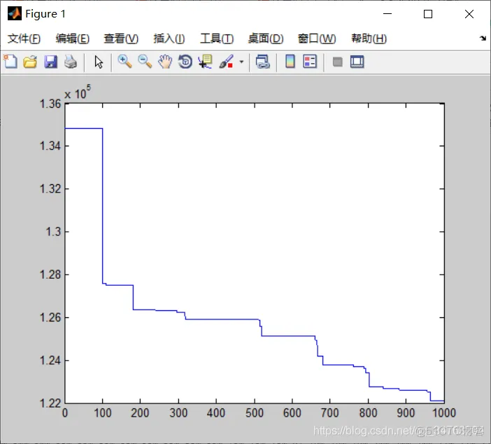This screenshot has width=491, height=444.
Task: Activate the Zoom Out tool
Action: [x=145, y=62]
